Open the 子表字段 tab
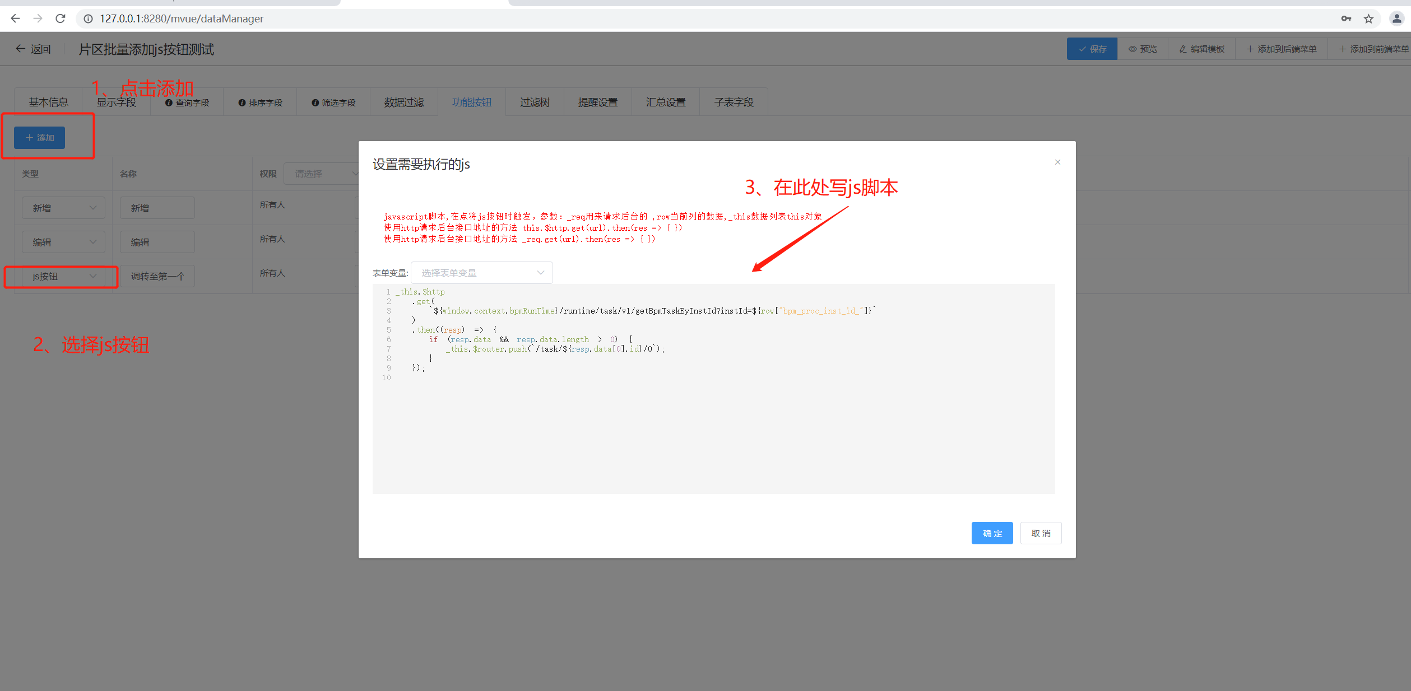 point(733,102)
